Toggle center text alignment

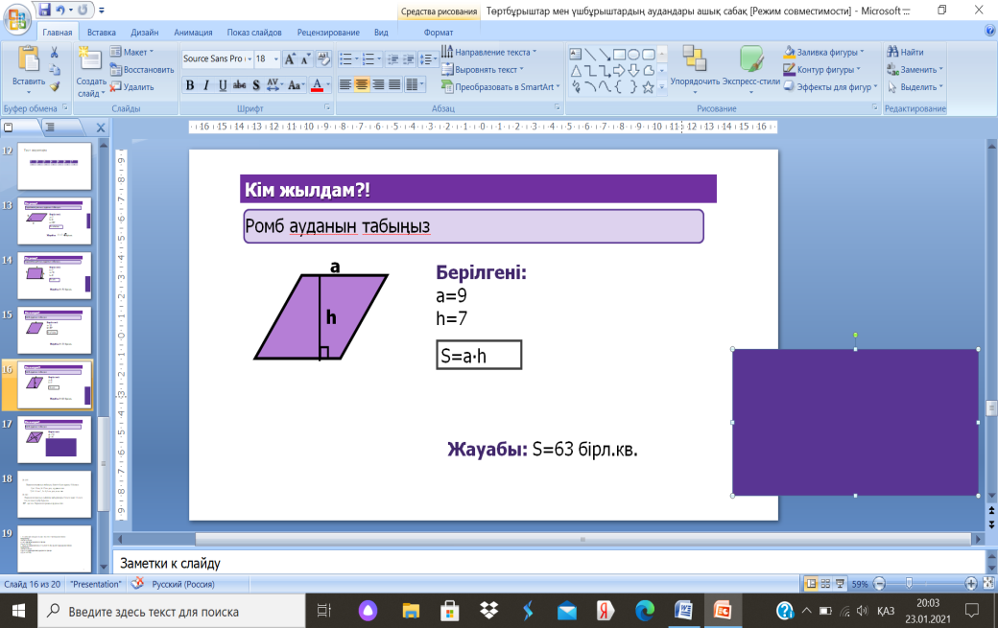(x=362, y=84)
